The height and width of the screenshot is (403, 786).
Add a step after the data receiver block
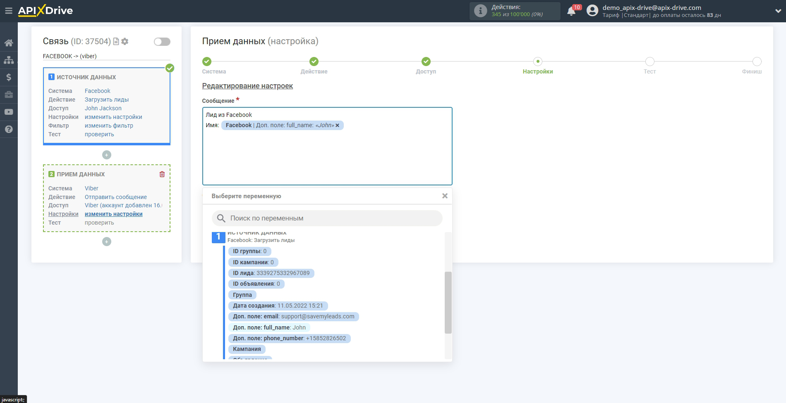pyautogui.click(x=107, y=242)
